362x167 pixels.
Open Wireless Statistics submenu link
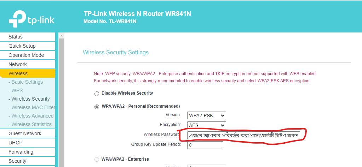click(x=31, y=124)
